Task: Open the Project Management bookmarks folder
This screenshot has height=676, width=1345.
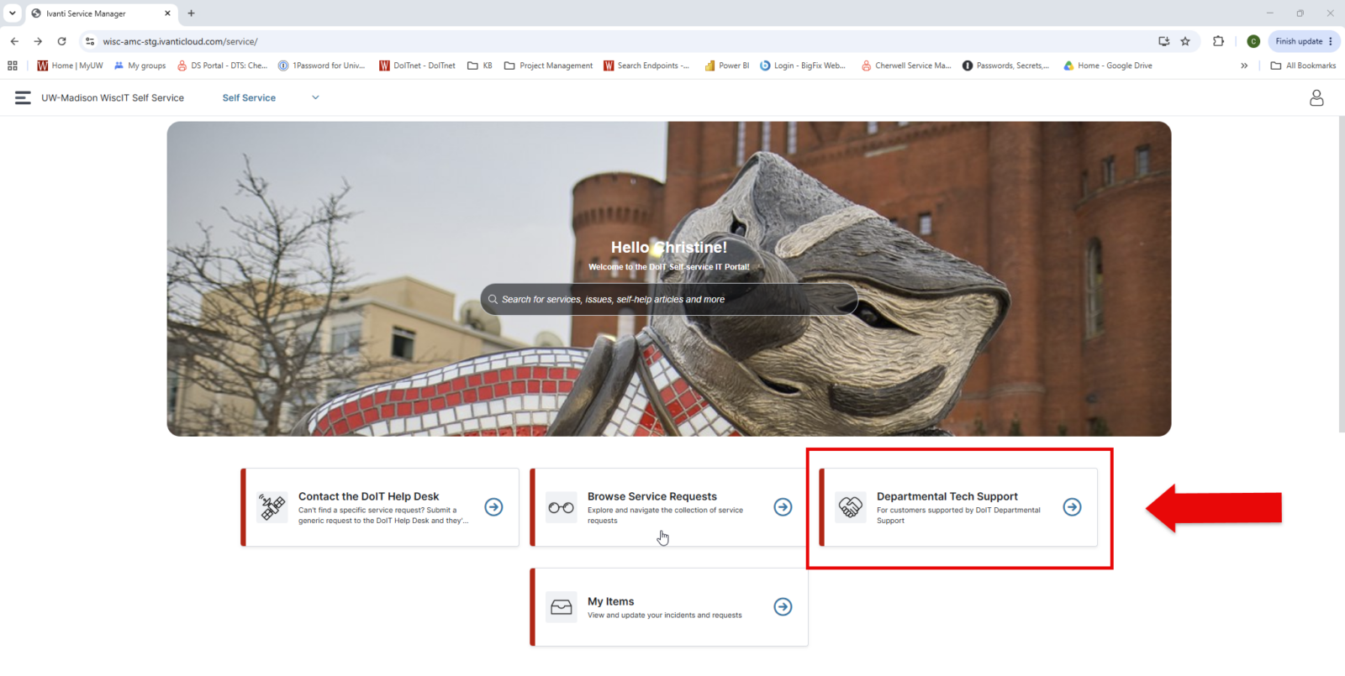Action: pos(548,66)
